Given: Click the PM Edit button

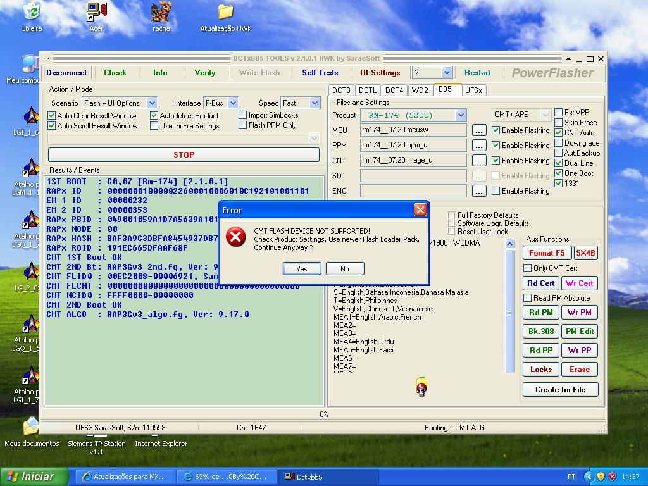Looking at the screenshot, I should pyautogui.click(x=580, y=332).
